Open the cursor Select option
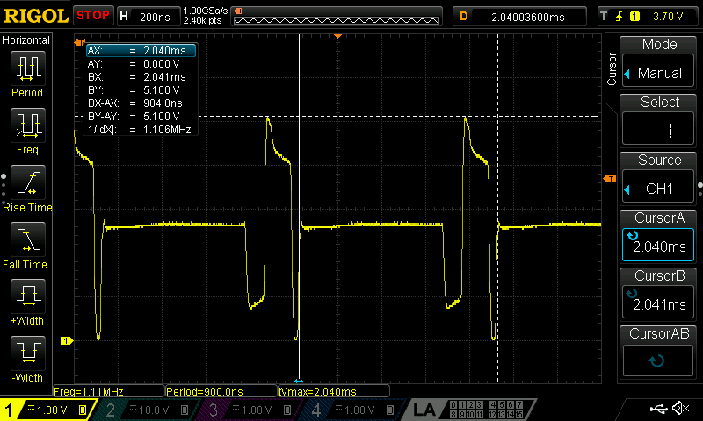 point(659,122)
